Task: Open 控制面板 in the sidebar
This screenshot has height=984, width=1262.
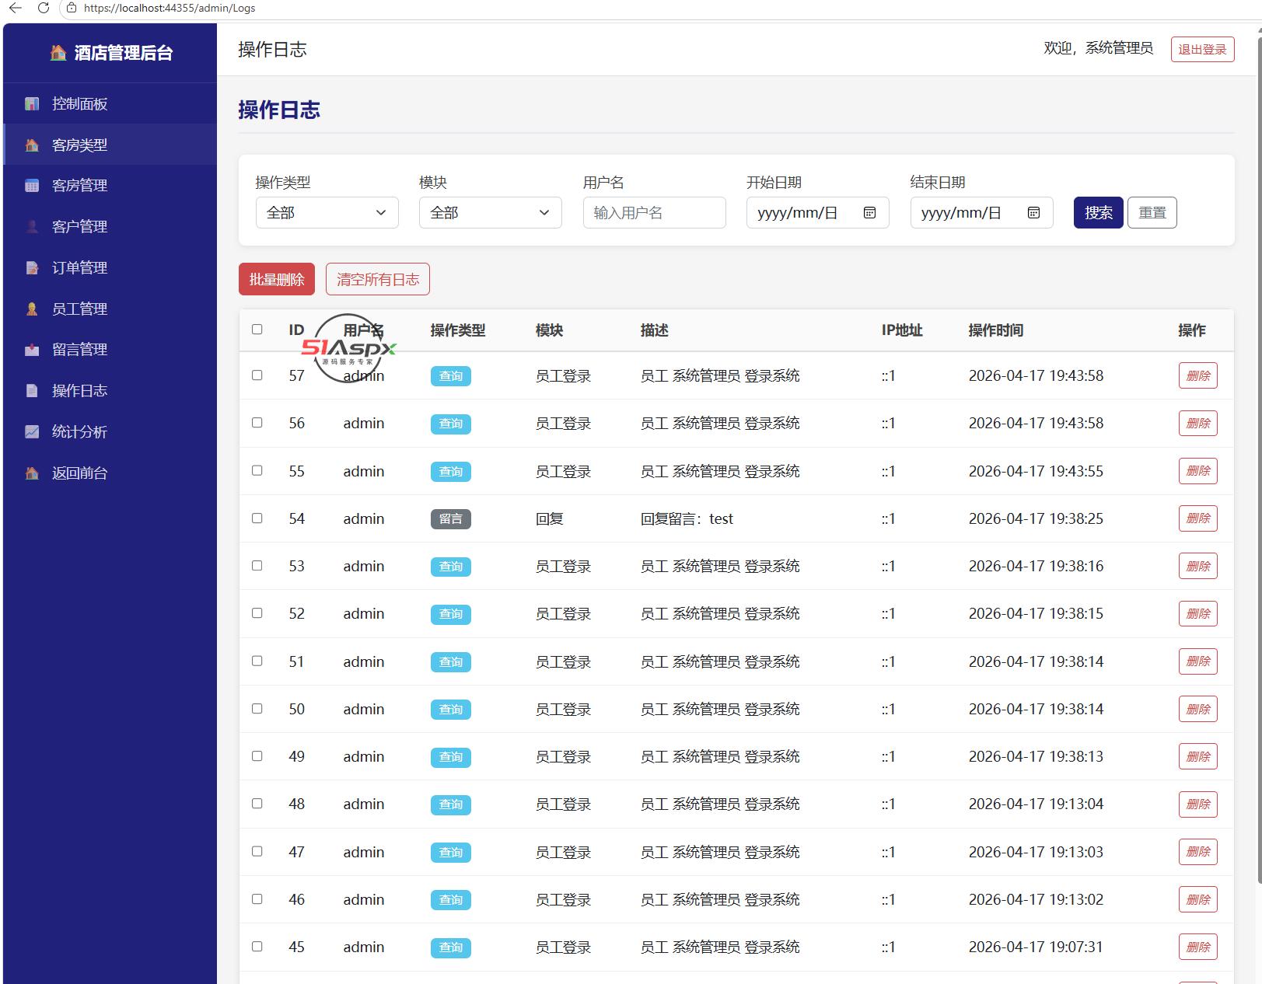Action: [110, 103]
